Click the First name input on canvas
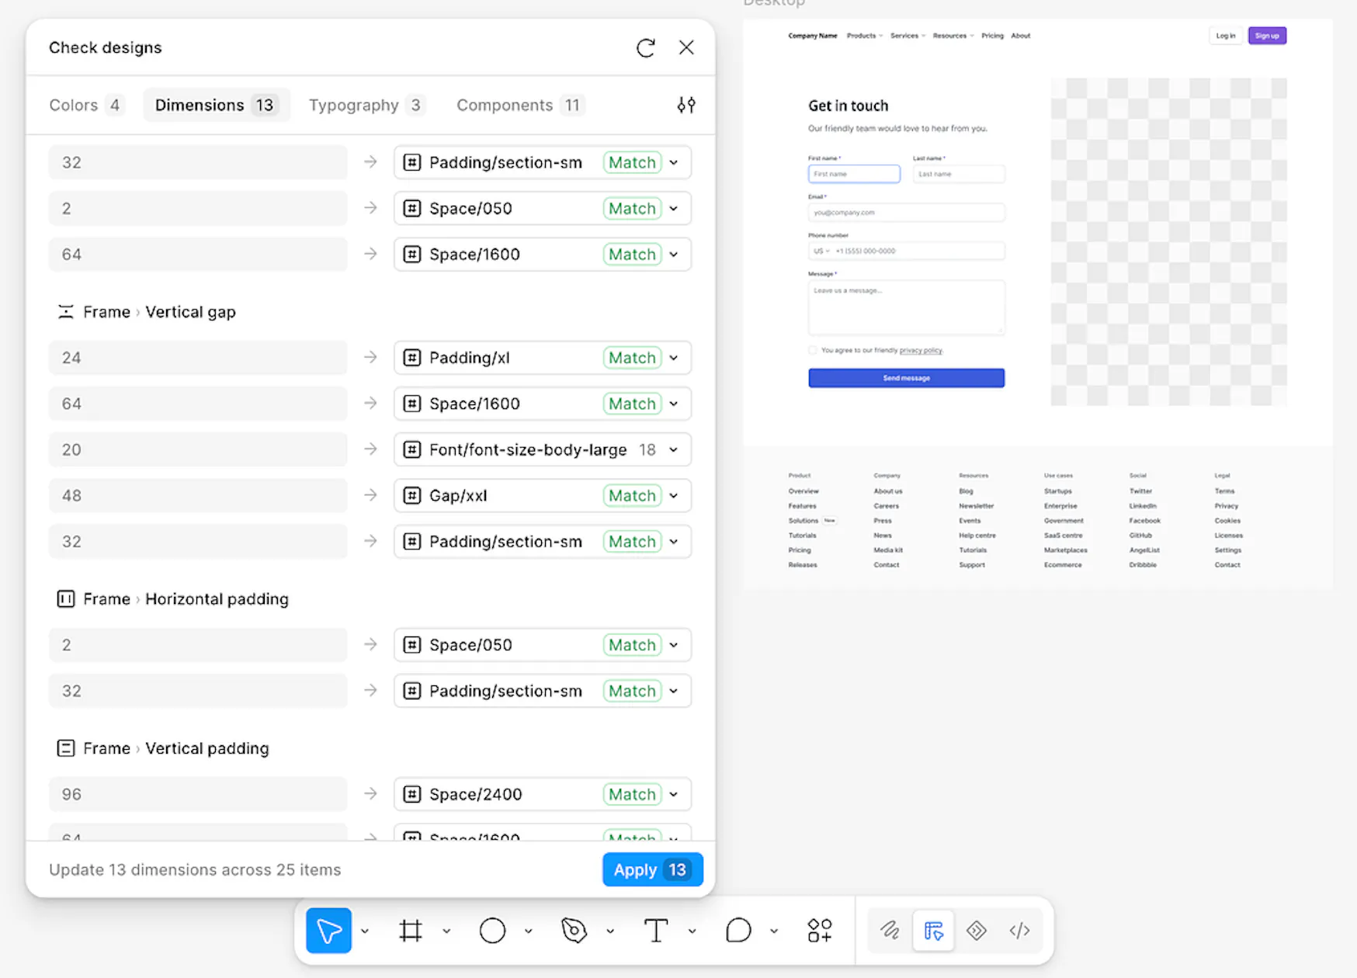The width and height of the screenshot is (1357, 978). (x=854, y=174)
